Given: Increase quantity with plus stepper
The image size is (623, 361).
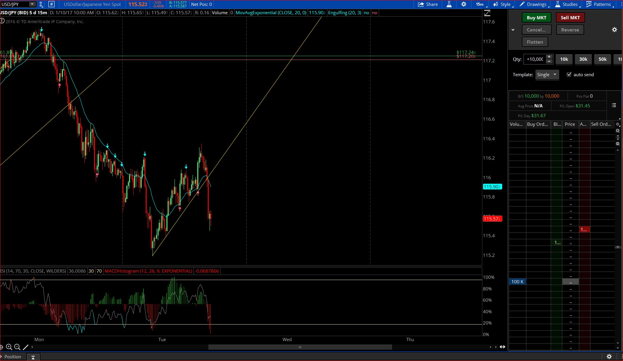Looking at the screenshot, I should (549, 57).
